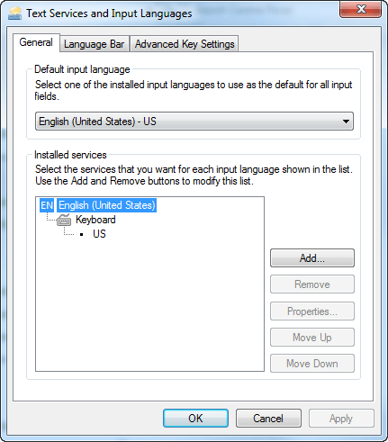Click the Remove button

pyautogui.click(x=312, y=284)
